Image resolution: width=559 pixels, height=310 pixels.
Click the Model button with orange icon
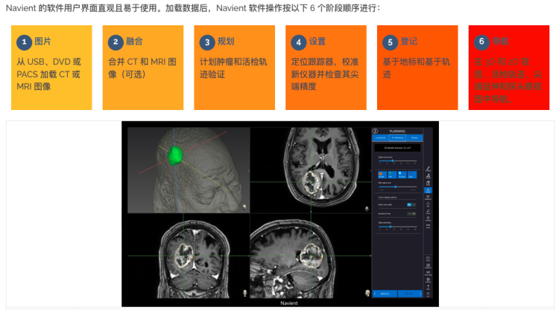pos(381,175)
